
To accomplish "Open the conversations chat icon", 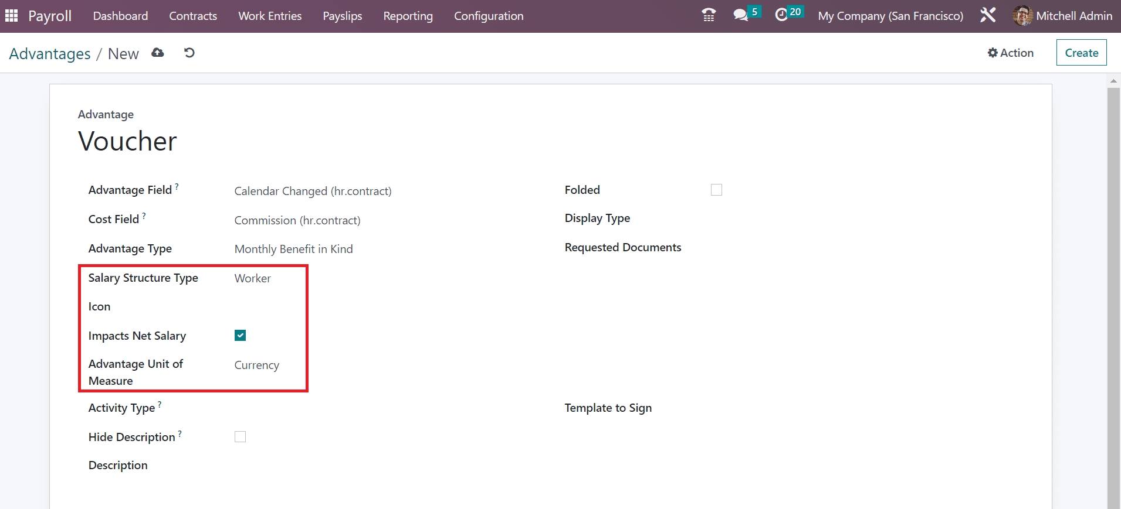I will coord(741,15).
